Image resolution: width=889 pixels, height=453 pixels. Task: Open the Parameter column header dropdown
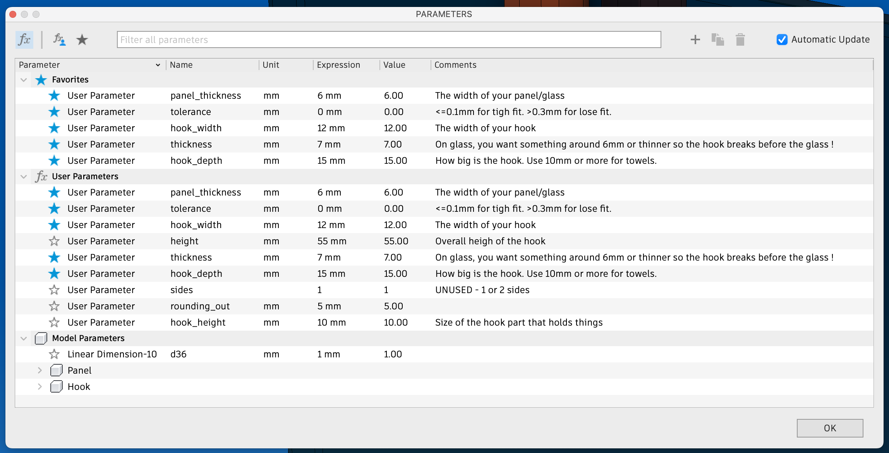coord(158,65)
